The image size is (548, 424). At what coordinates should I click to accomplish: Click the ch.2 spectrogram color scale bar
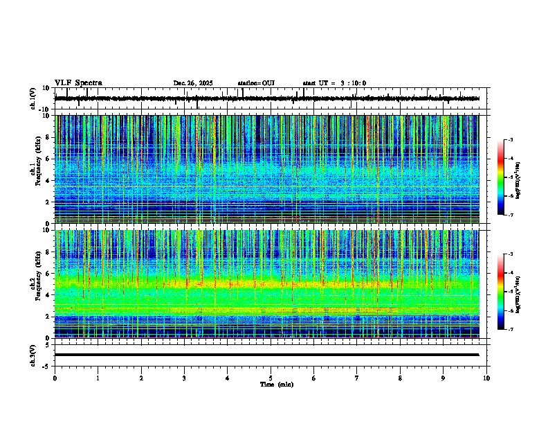point(500,292)
